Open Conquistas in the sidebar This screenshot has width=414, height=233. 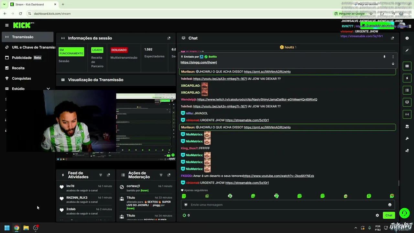(x=27, y=78)
